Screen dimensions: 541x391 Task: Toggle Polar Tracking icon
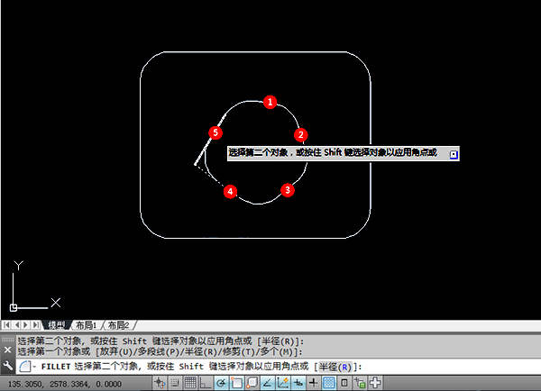(221, 383)
